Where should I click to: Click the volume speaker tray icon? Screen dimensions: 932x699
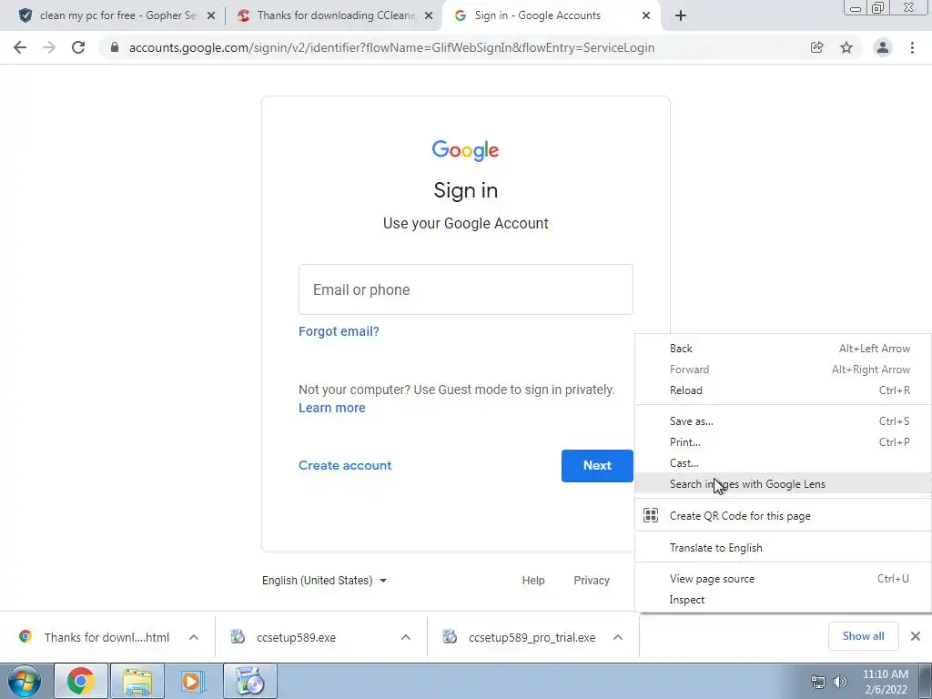(x=840, y=682)
